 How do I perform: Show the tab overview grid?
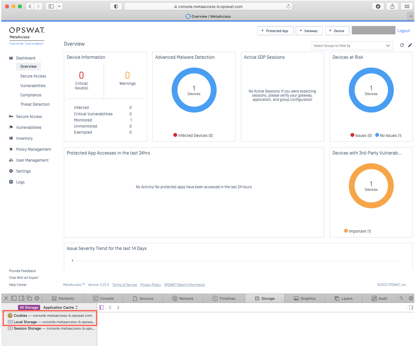pos(407,6)
